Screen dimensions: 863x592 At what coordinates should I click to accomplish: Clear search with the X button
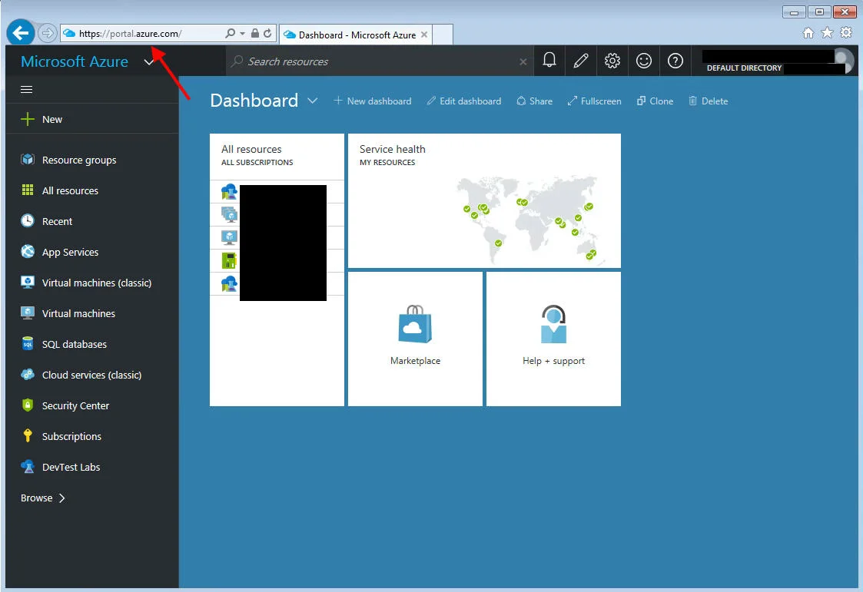tap(523, 62)
